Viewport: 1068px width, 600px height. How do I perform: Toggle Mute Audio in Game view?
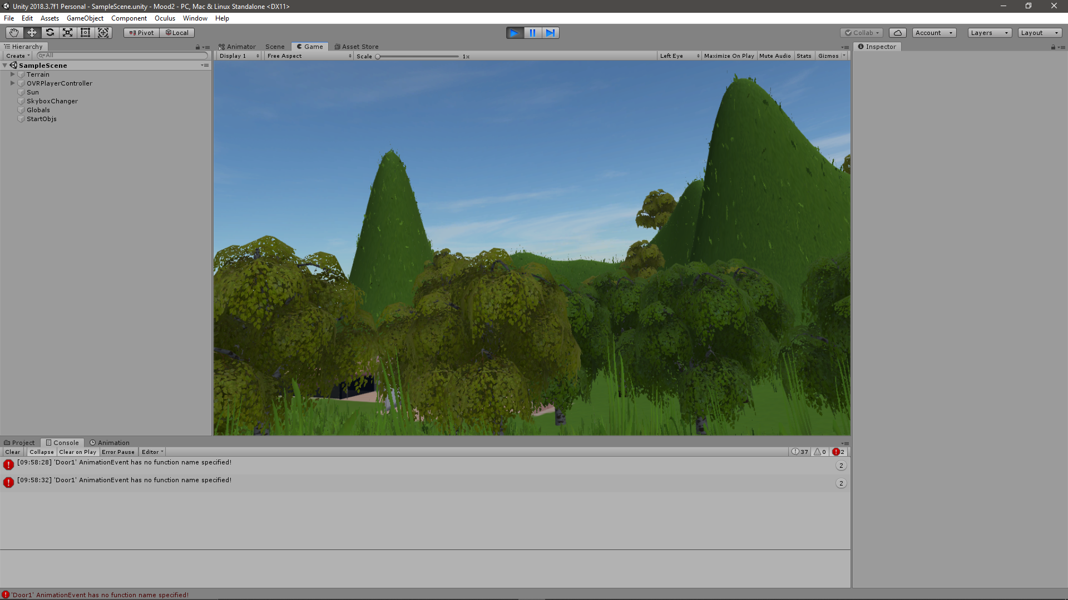click(775, 56)
